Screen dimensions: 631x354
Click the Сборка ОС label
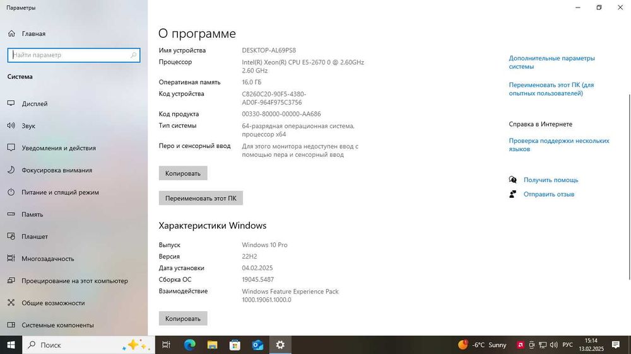coord(175,280)
